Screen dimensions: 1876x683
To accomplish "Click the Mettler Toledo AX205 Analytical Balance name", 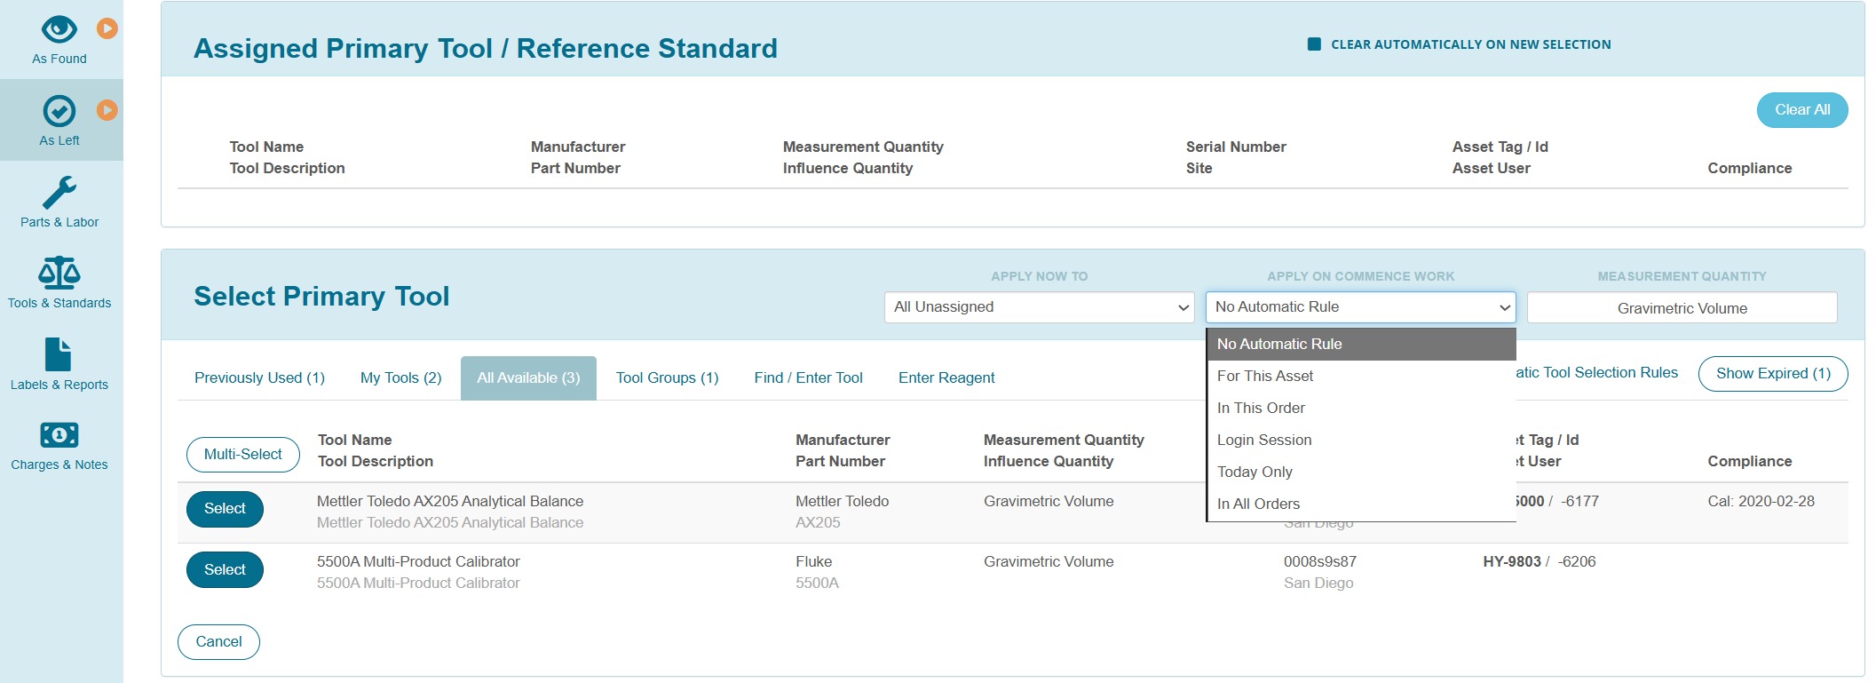I will [450, 502].
